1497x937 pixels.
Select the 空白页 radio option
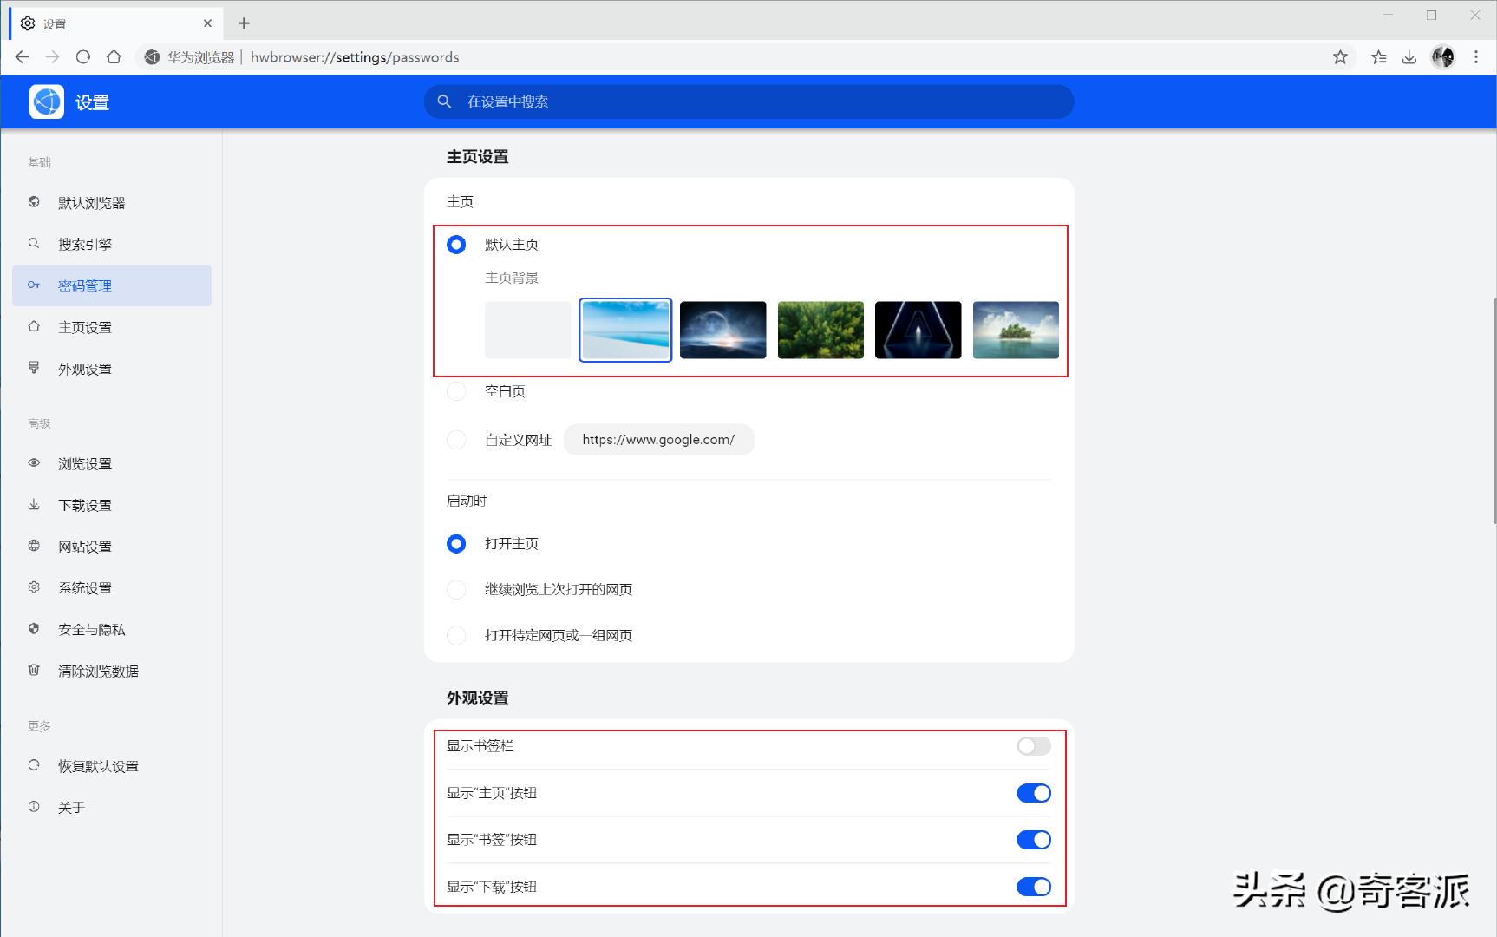[x=456, y=391]
